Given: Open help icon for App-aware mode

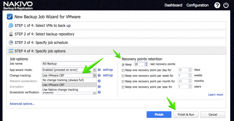Looking at the screenshot, I should point(99,70).
